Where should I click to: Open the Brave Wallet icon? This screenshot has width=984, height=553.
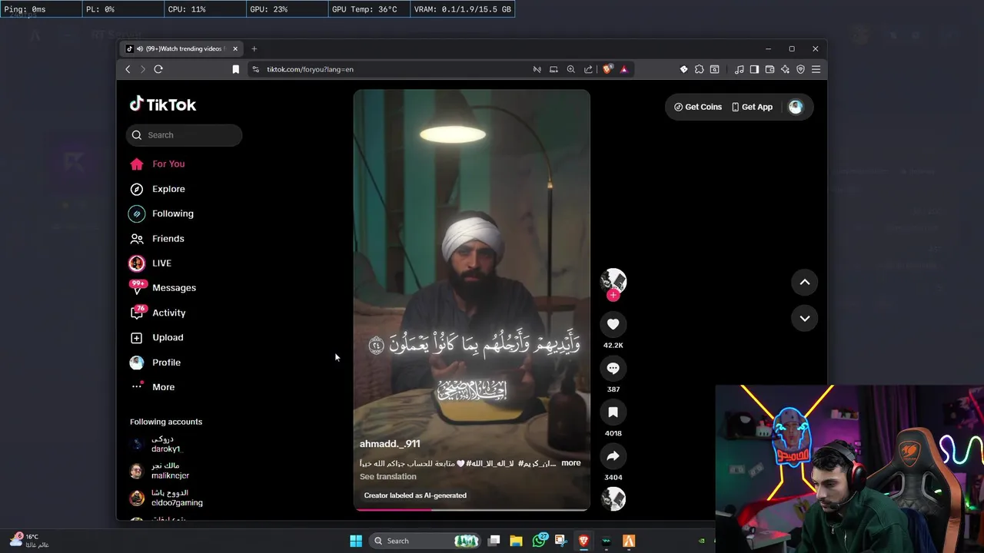click(770, 69)
